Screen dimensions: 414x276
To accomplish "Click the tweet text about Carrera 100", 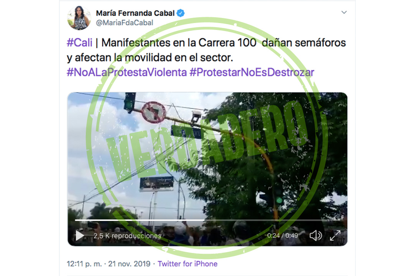I will point(206,50).
